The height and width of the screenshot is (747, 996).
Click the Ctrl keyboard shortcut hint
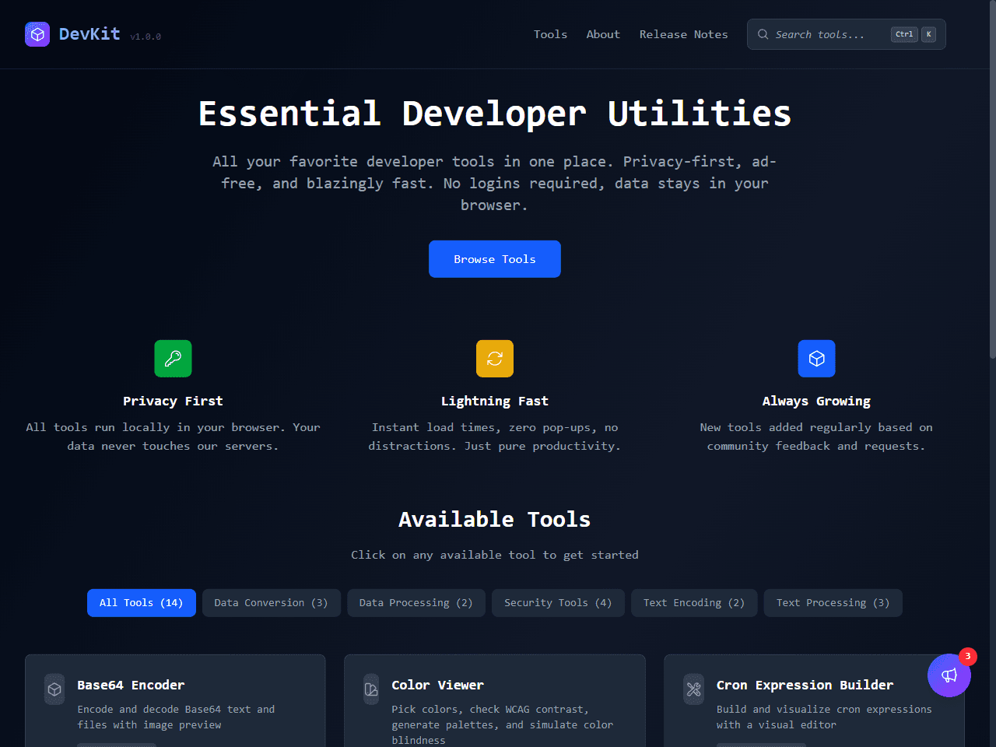click(x=904, y=34)
